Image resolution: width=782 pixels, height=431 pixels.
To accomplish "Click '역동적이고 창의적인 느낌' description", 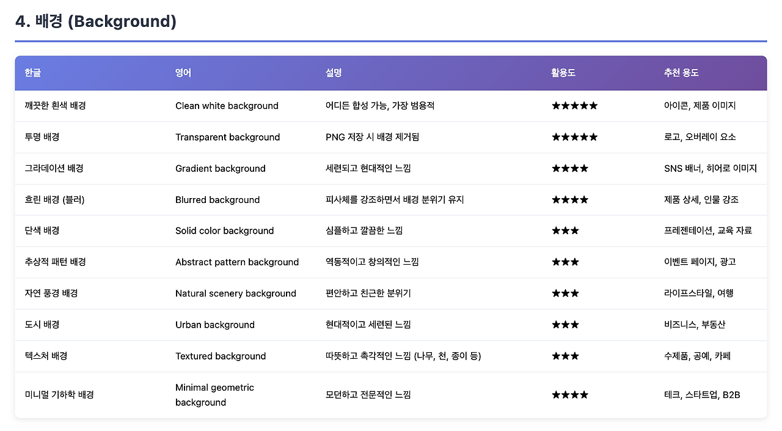I will click(372, 262).
